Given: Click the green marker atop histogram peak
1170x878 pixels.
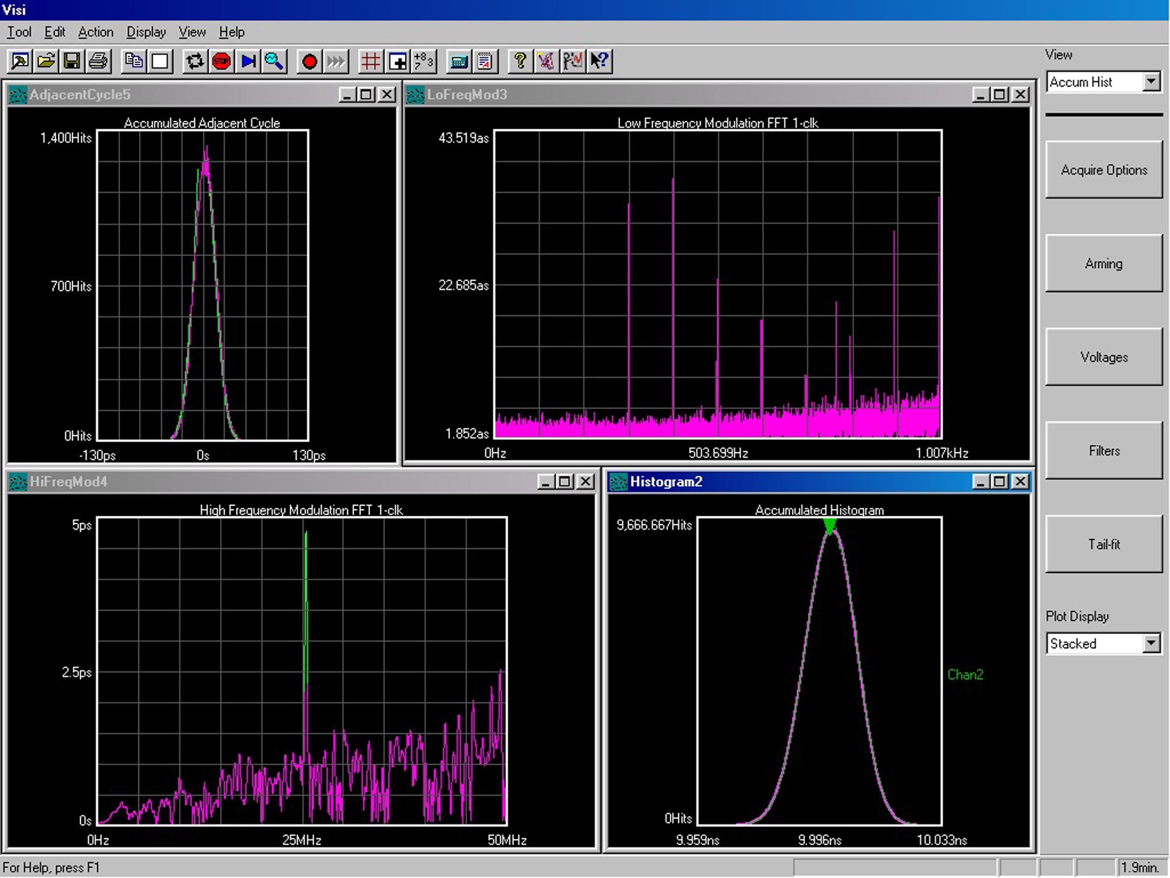Looking at the screenshot, I should (830, 527).
